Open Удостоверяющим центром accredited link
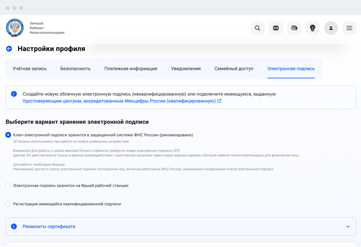This screenshot has width=361, height=247. click(x=119, y=101)
